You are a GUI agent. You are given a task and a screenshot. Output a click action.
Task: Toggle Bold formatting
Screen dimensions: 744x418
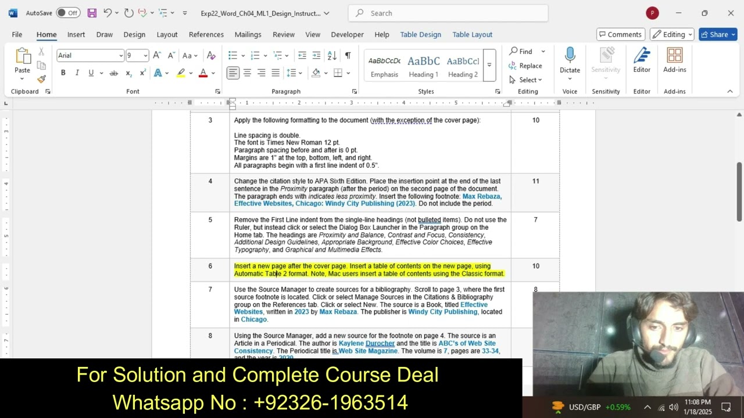(x=63, y=73)
